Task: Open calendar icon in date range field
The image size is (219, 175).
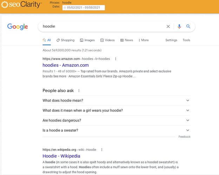Action: (x=65, y=8)
